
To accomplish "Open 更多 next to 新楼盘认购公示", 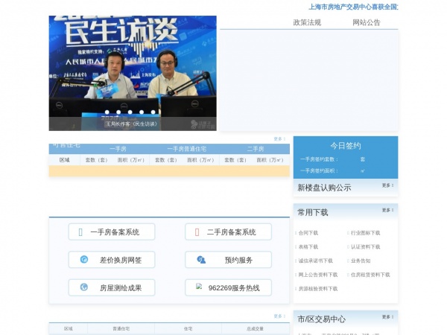I will coord(387,185).
